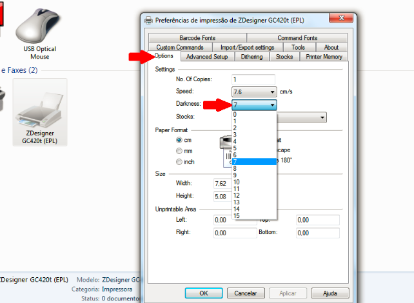The image size is (414, 303).
Task: Pick darkness value 13 from list
Action: pos(254,202)
